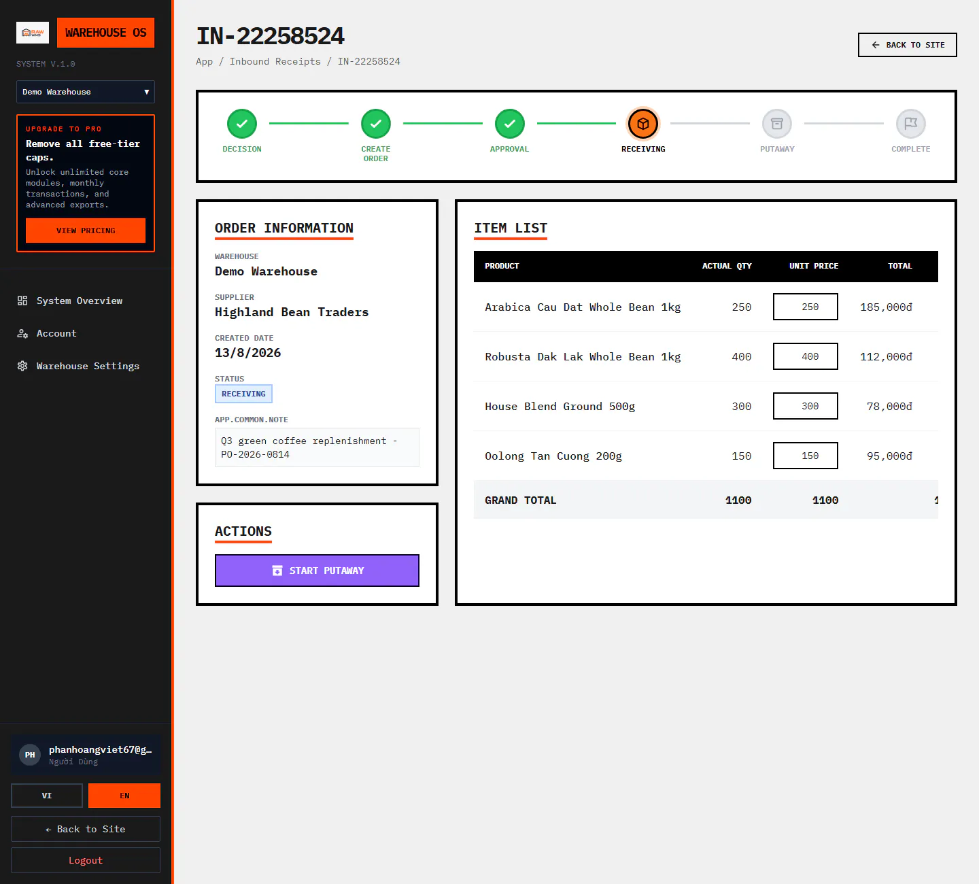Click the System Overview dashboard icon
The width and height of the screenshot is (979, 884).
(22, 301)
